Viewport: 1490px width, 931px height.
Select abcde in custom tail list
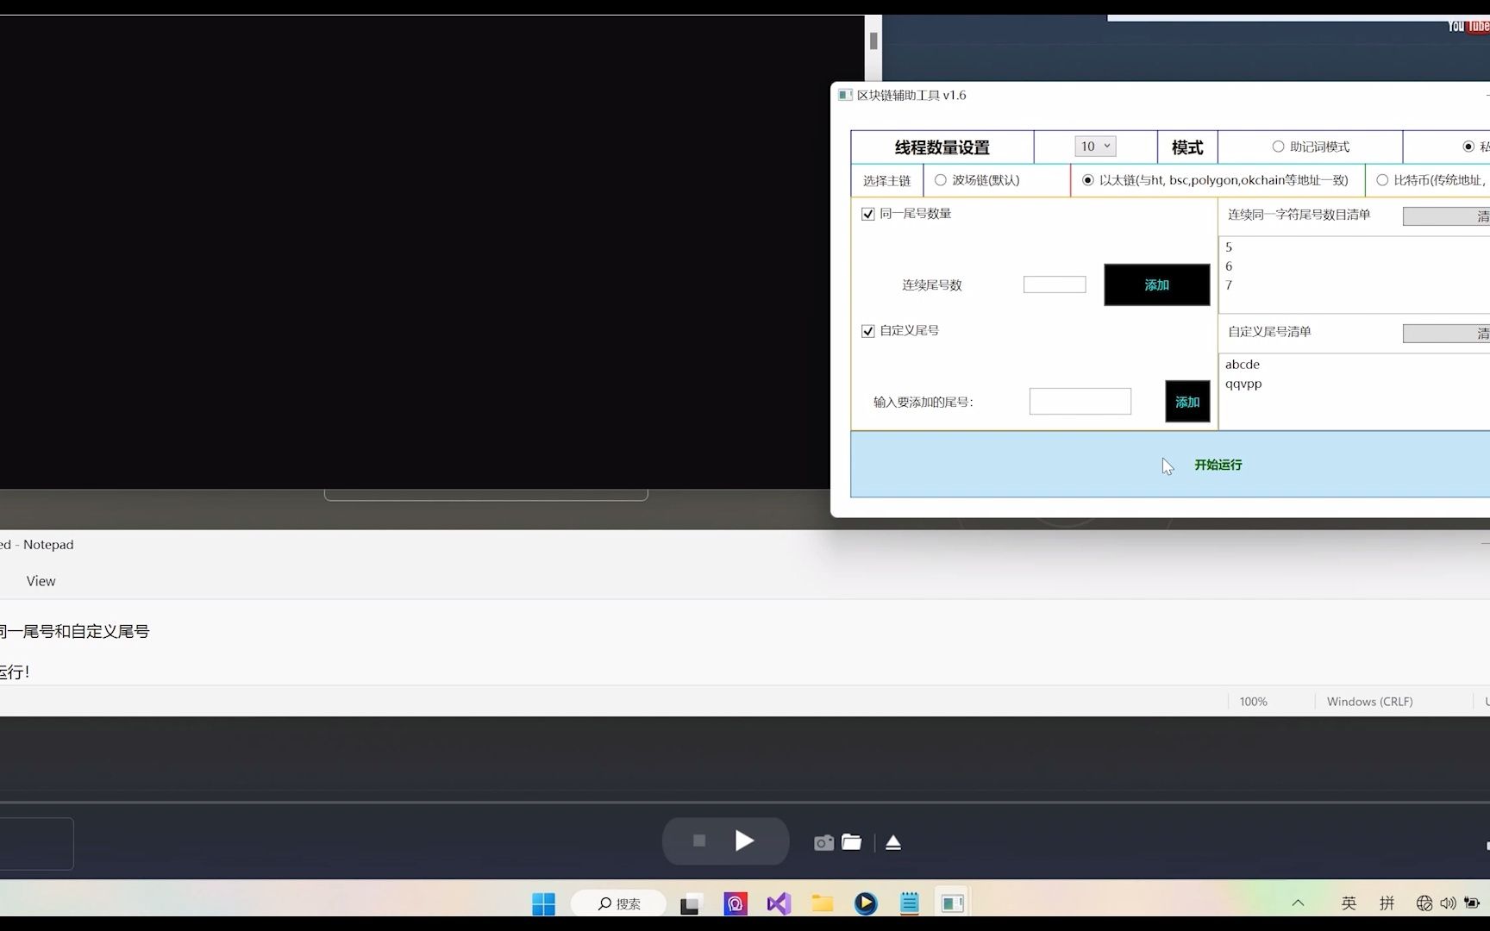(1243, 365)
